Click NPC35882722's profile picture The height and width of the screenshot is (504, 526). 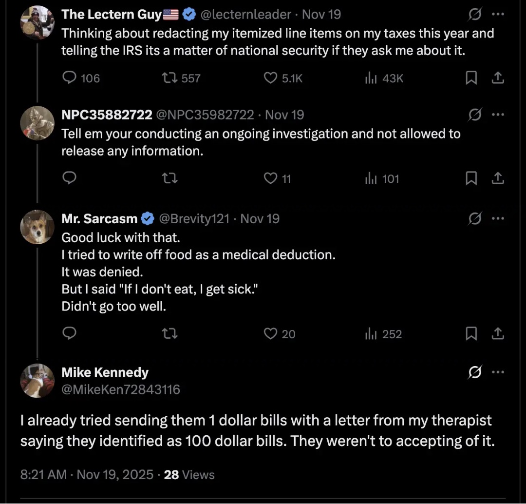38,123
